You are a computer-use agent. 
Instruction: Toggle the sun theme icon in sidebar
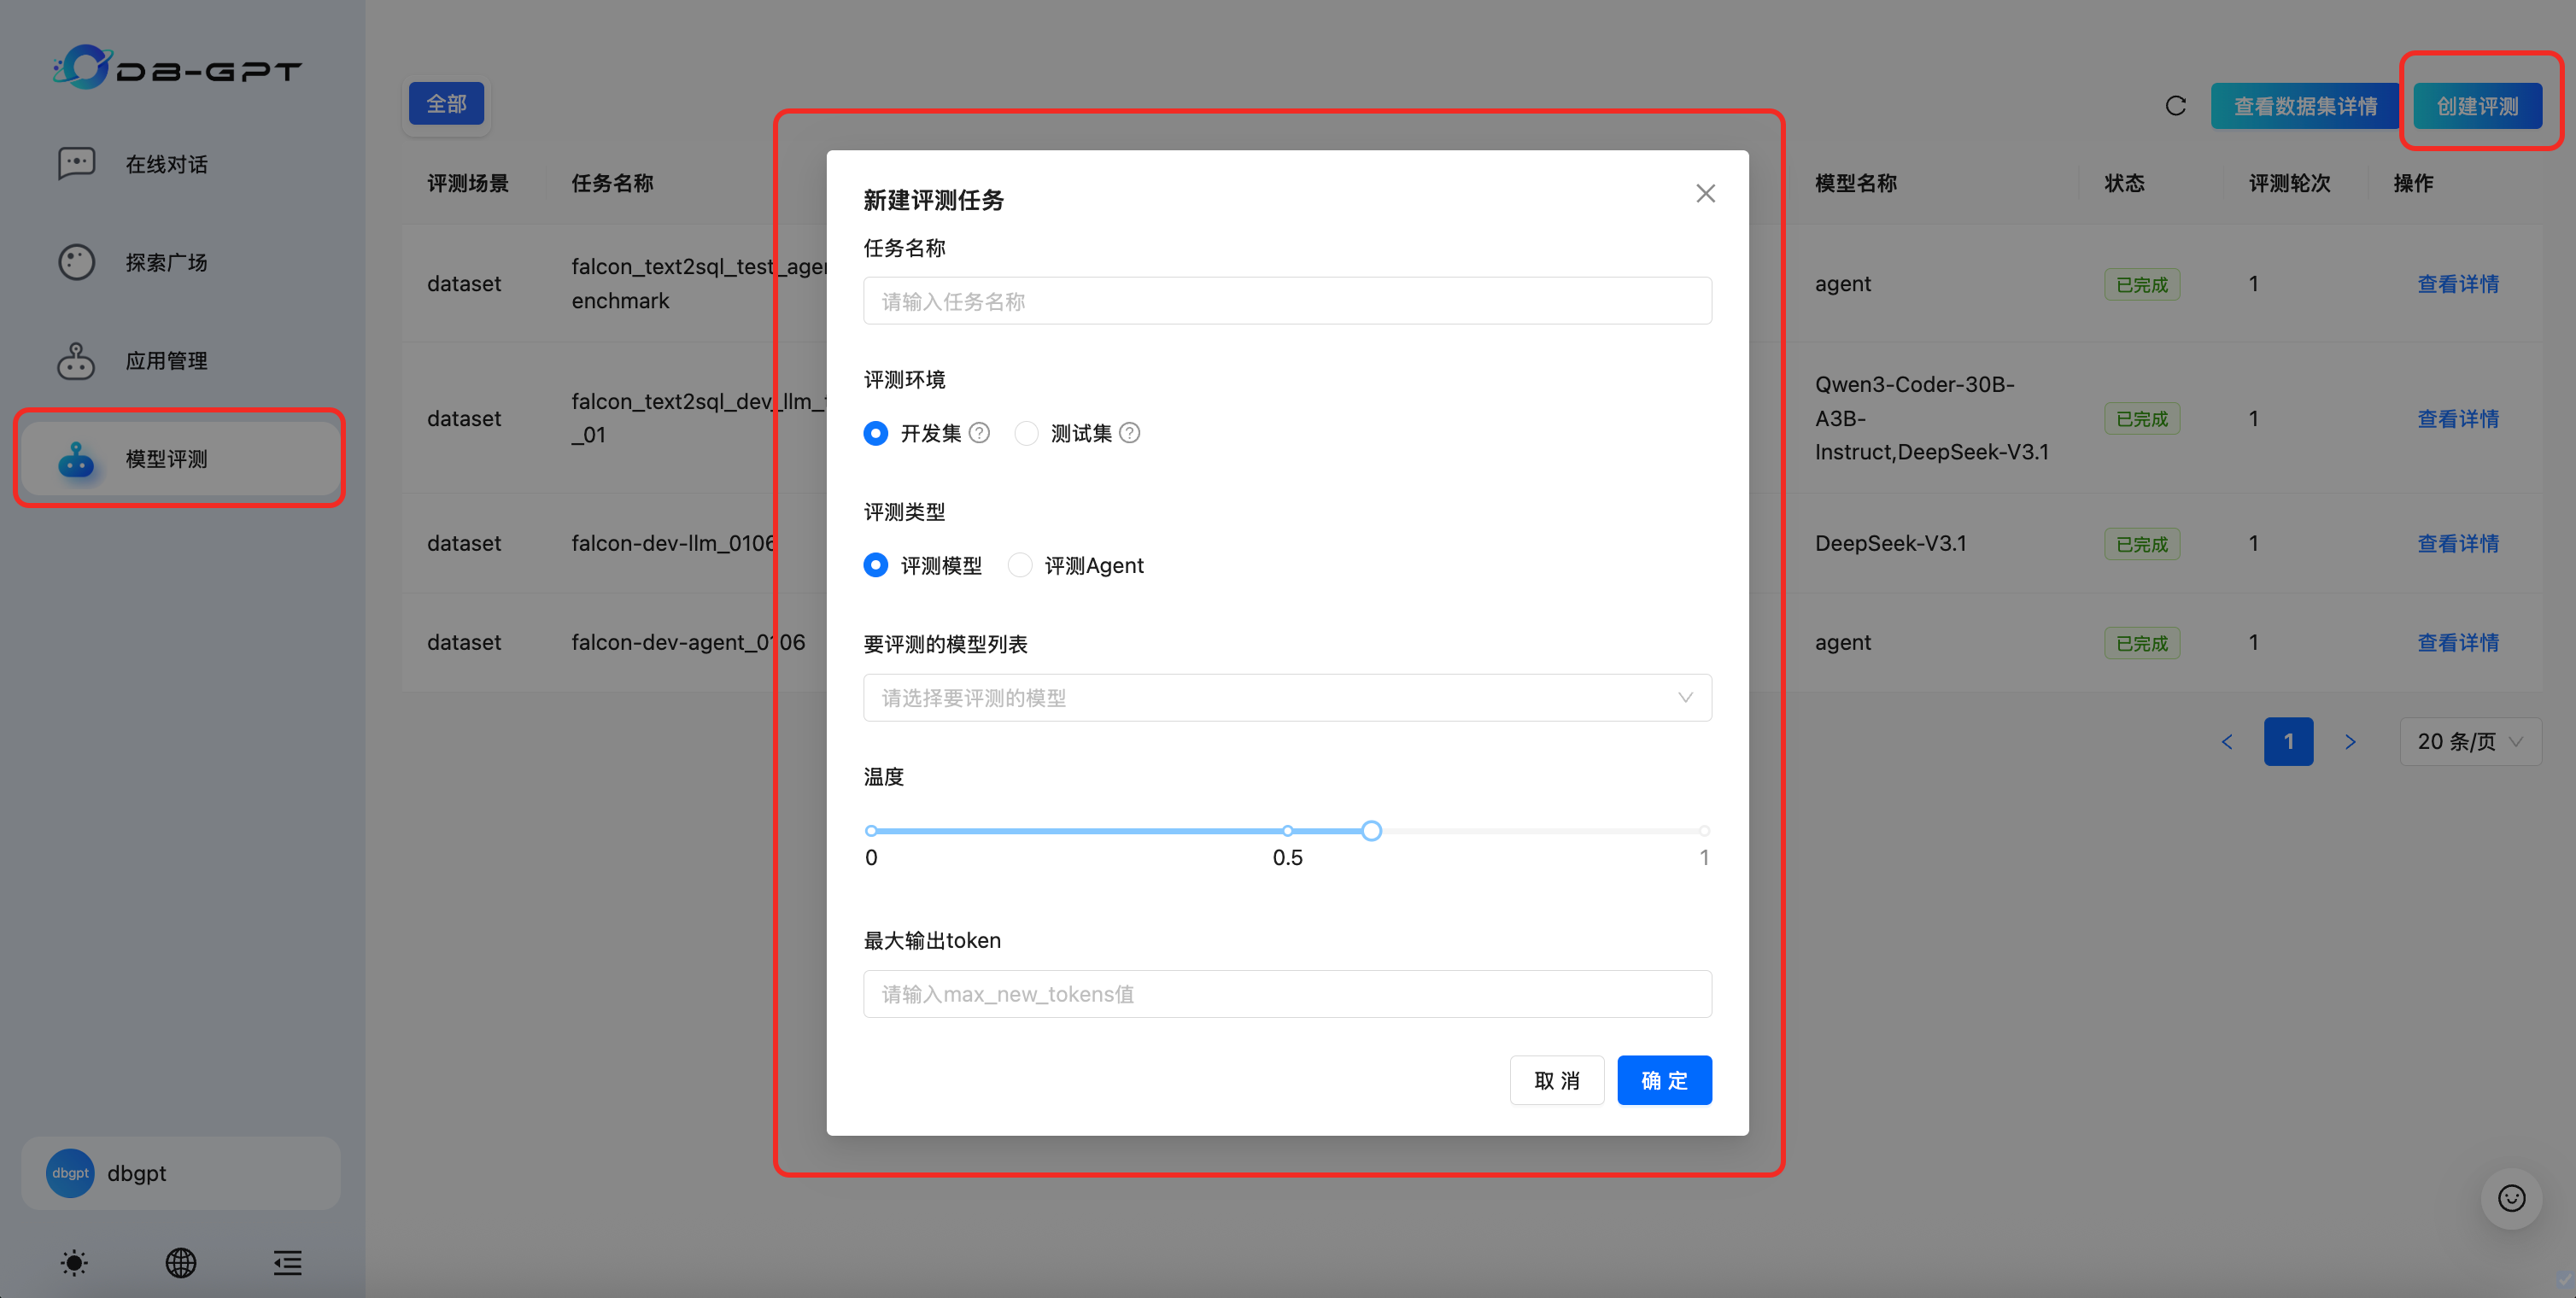point(74,1262)
